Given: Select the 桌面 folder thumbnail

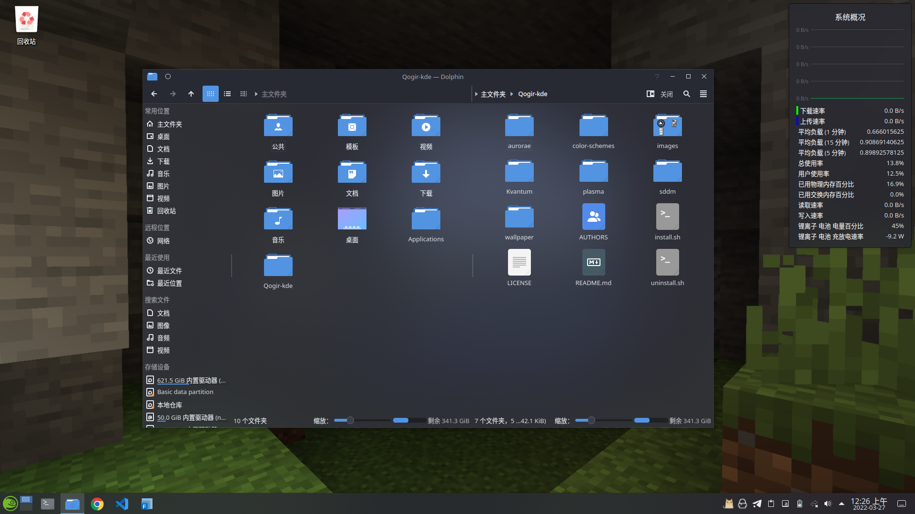Looking at the screenshot, I should tap(352, 218).
